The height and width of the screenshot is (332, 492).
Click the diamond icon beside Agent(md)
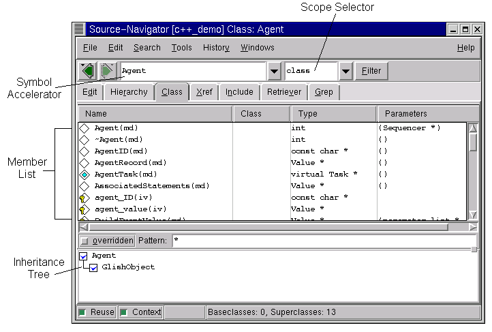(x=84, y=128)
